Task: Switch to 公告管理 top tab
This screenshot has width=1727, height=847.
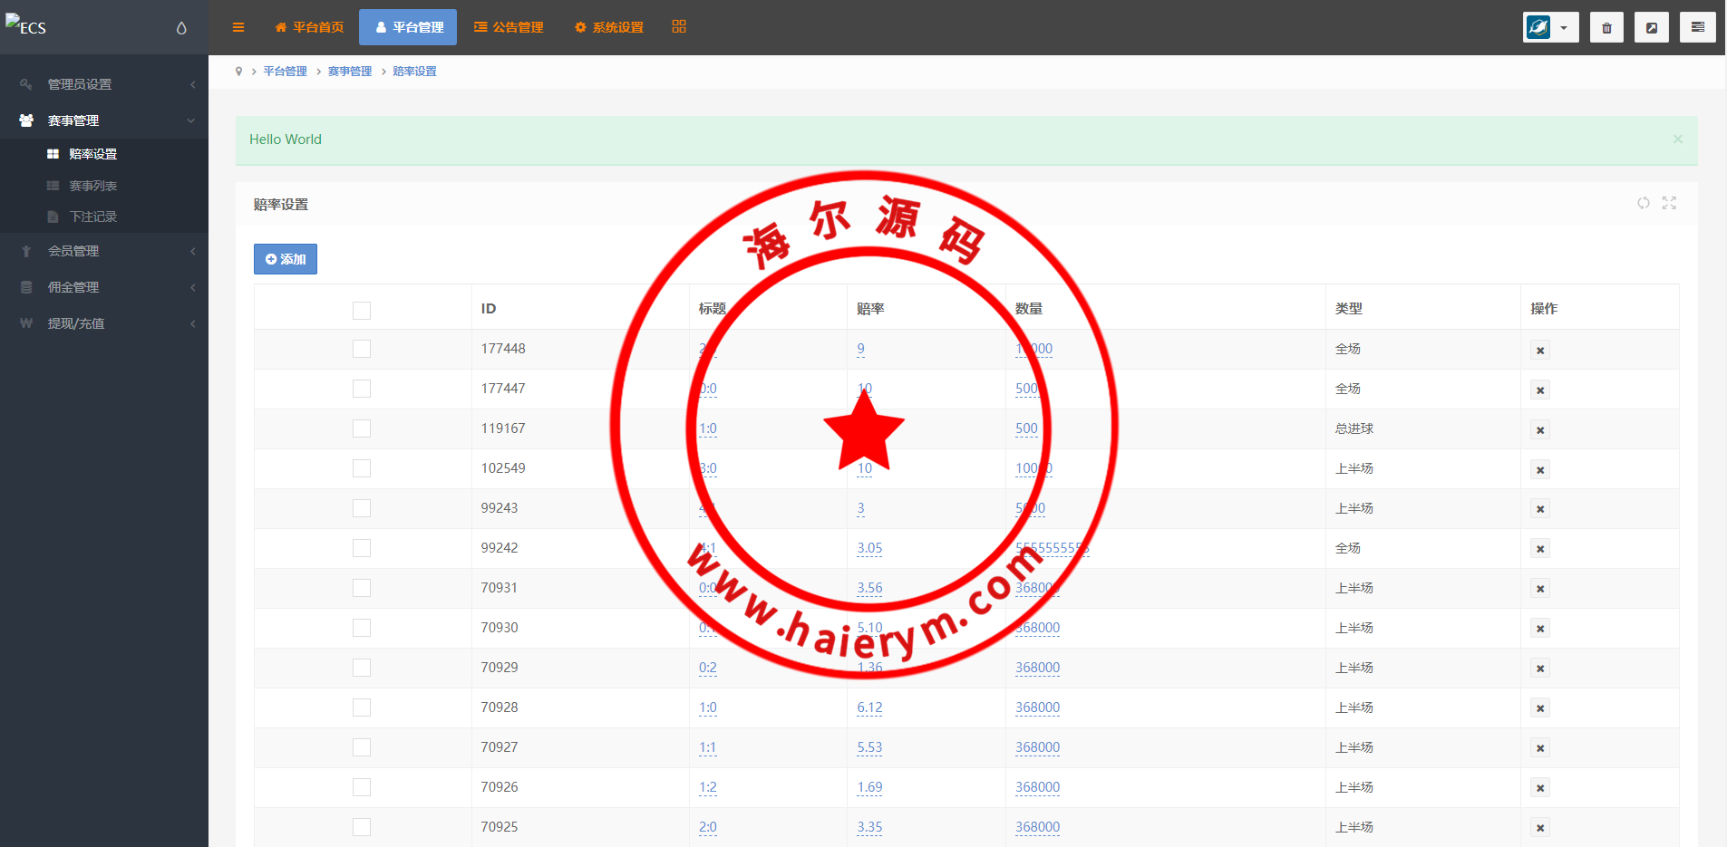Action: pyautogui.click(x=509, y=27)
